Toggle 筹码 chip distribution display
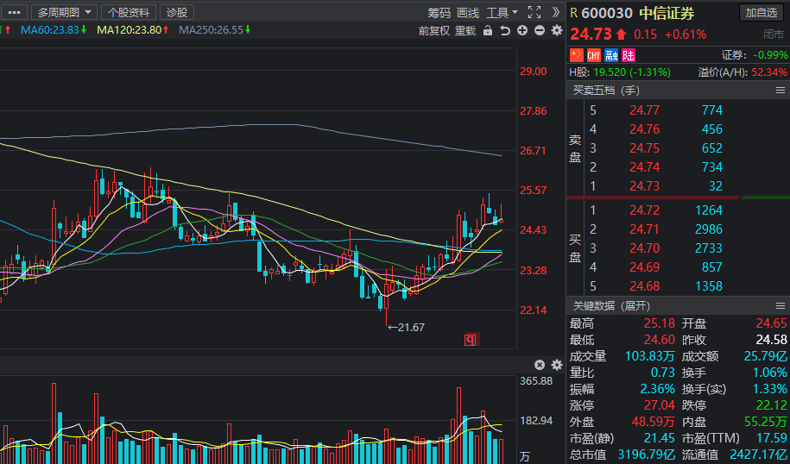The width and height of the screenshot is (790, 464). coord(439,13)
